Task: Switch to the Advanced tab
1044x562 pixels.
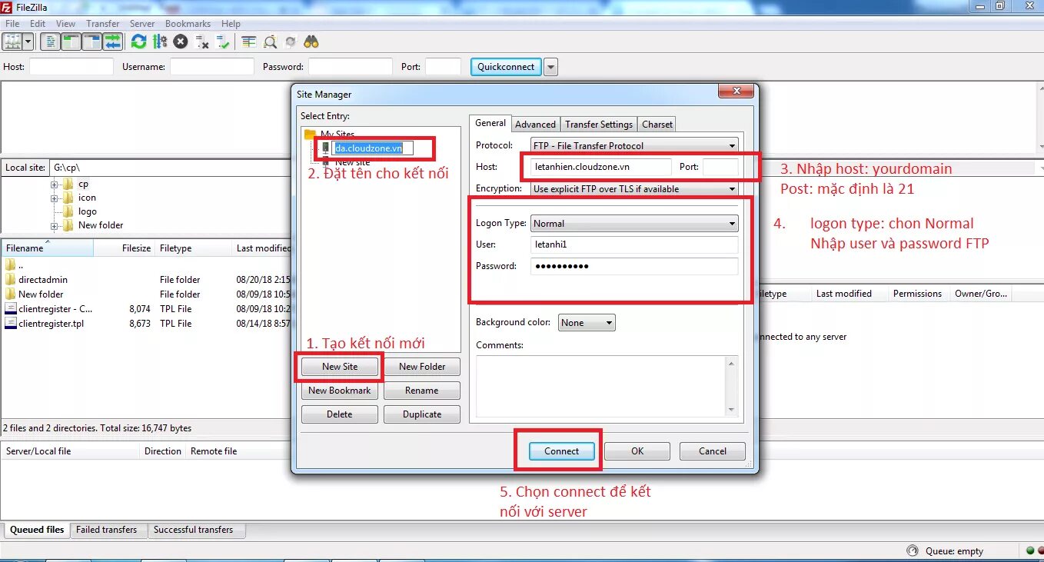Action: (x=535, y=125)
